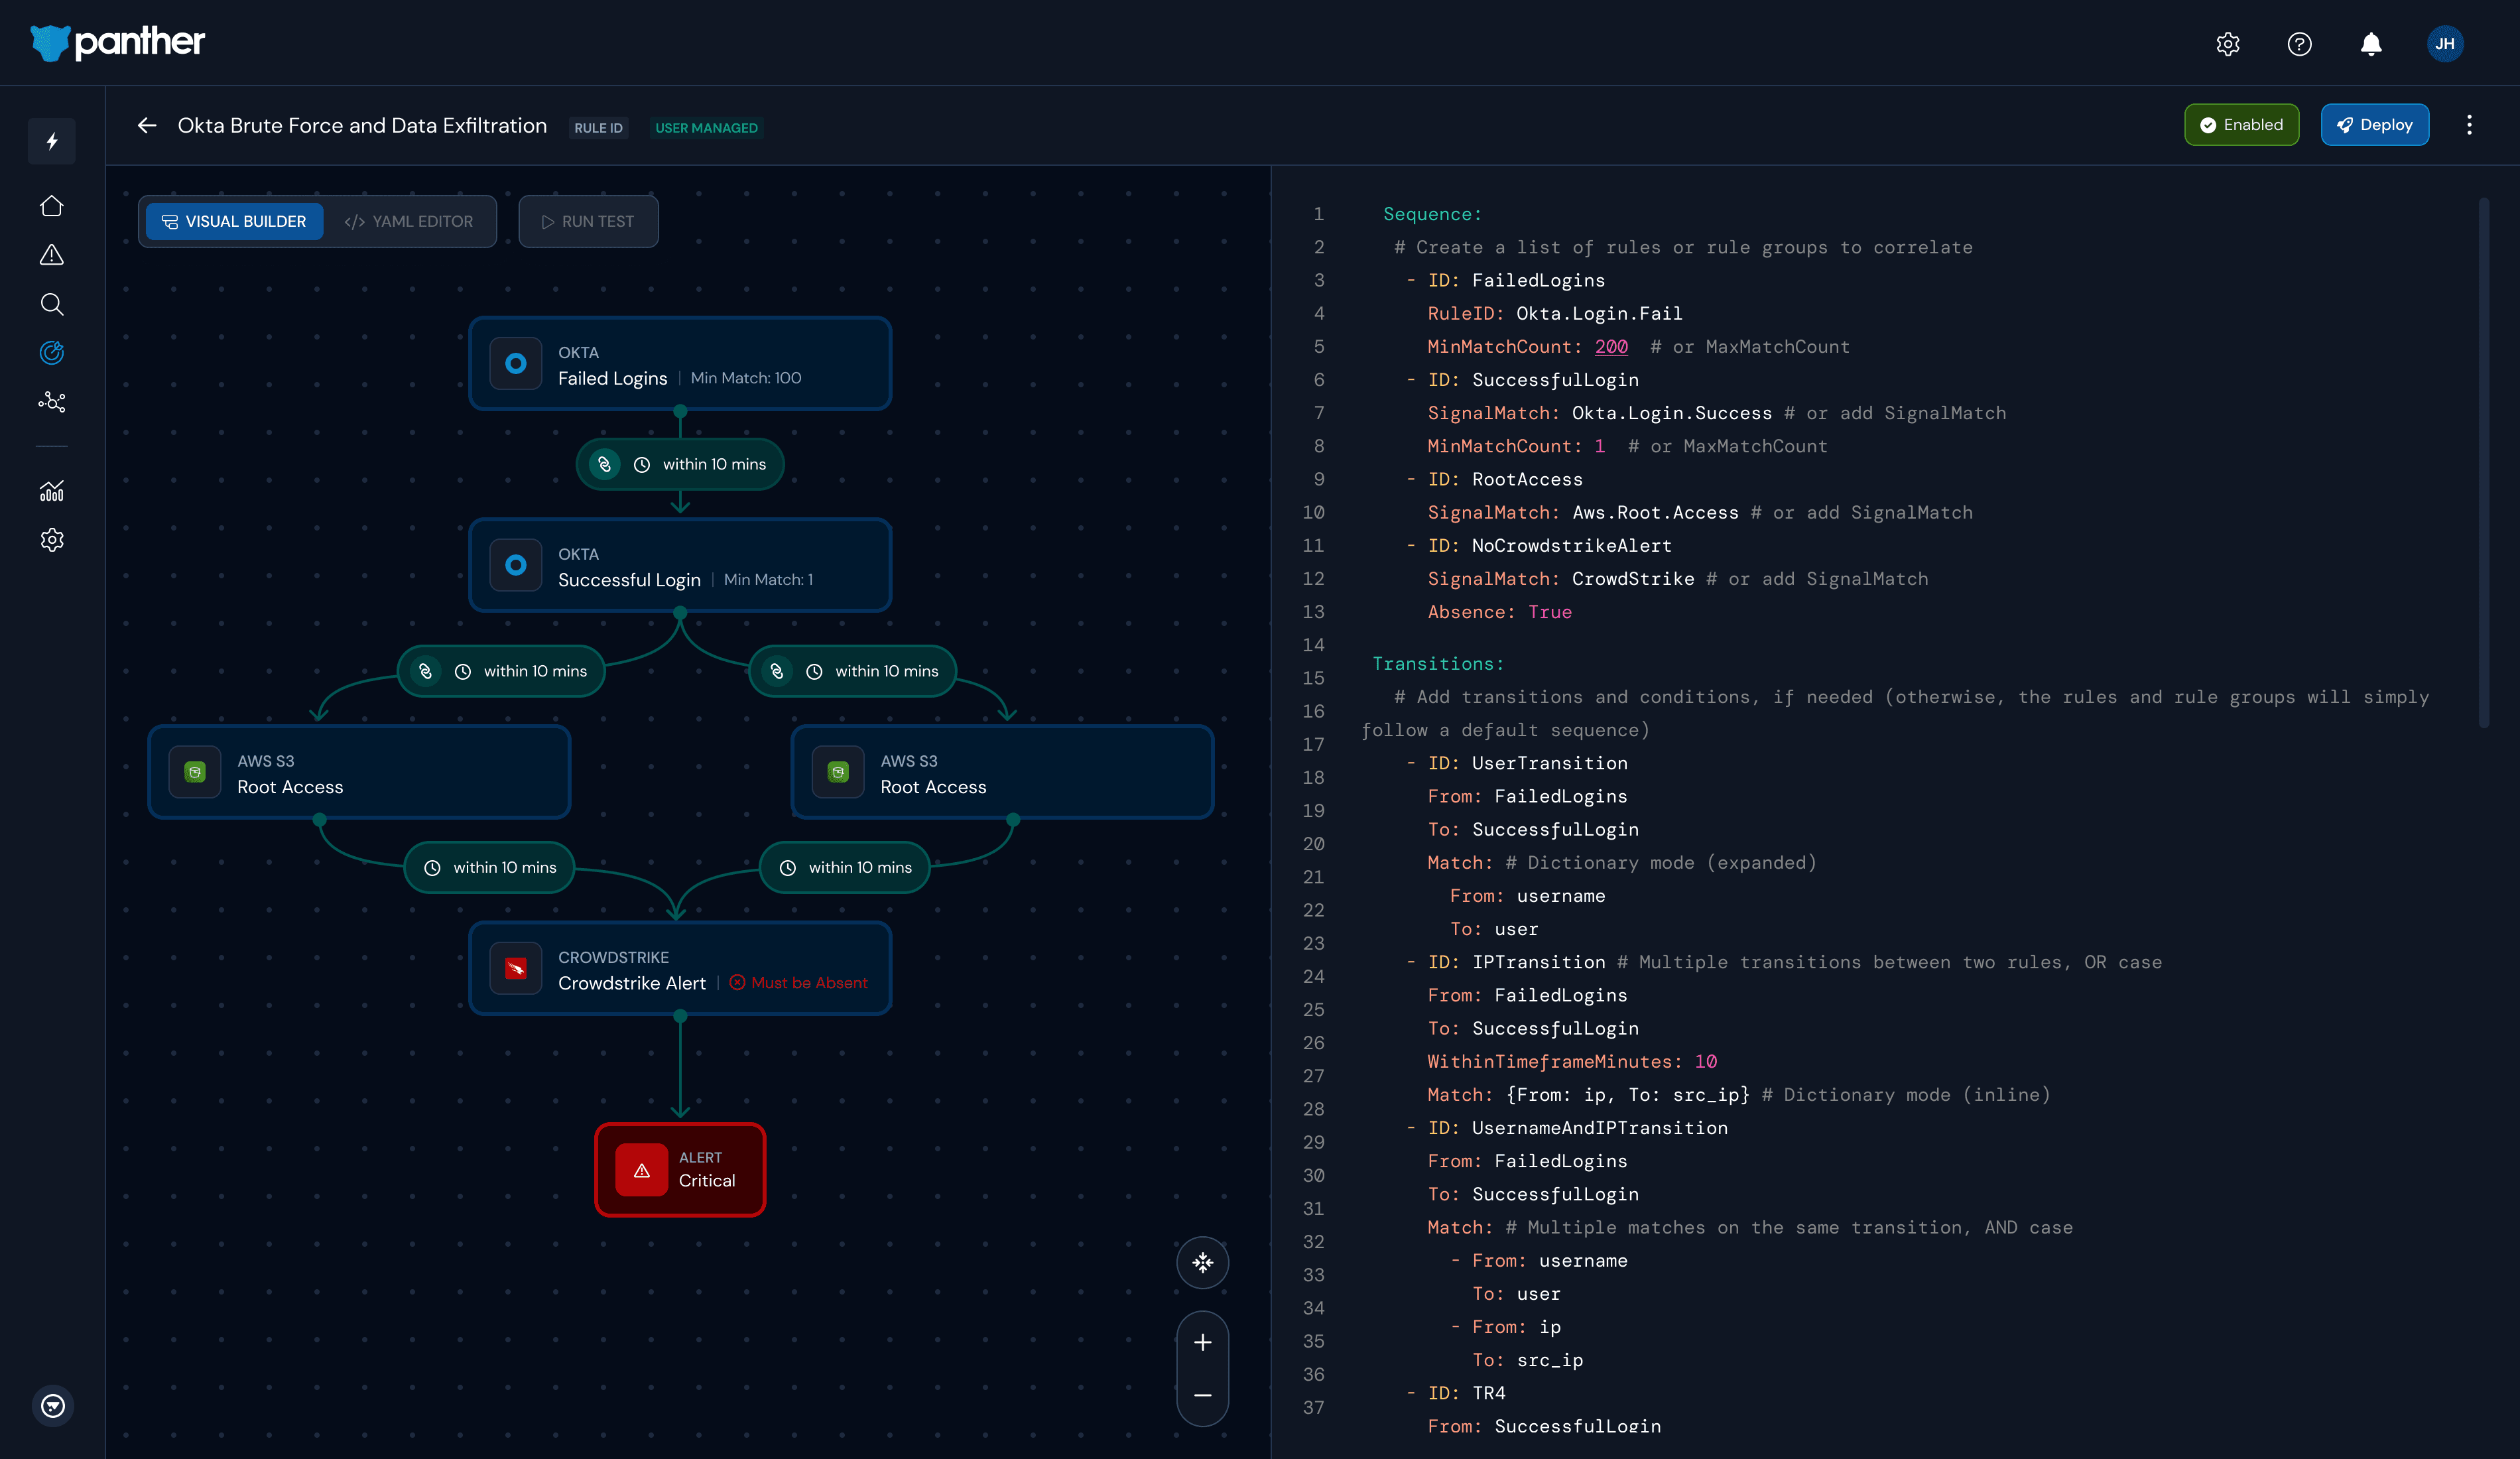The height and width of the screenshot is (1459, 2520).
Task: Click the Panther logo
Action: pyautogui.click(x=118, y=42)
